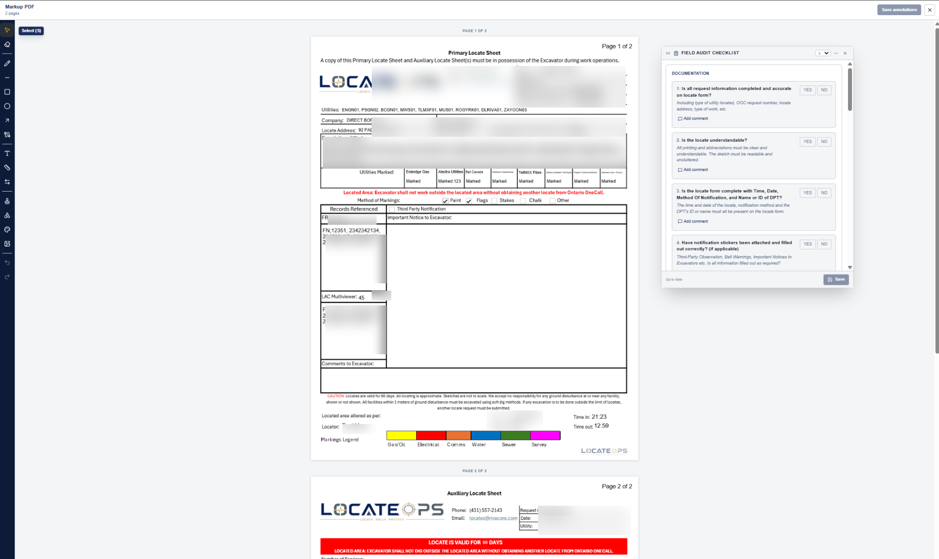Check the Third Party Notification box
This screenshot has height=559, width=939.
(392, 209)
